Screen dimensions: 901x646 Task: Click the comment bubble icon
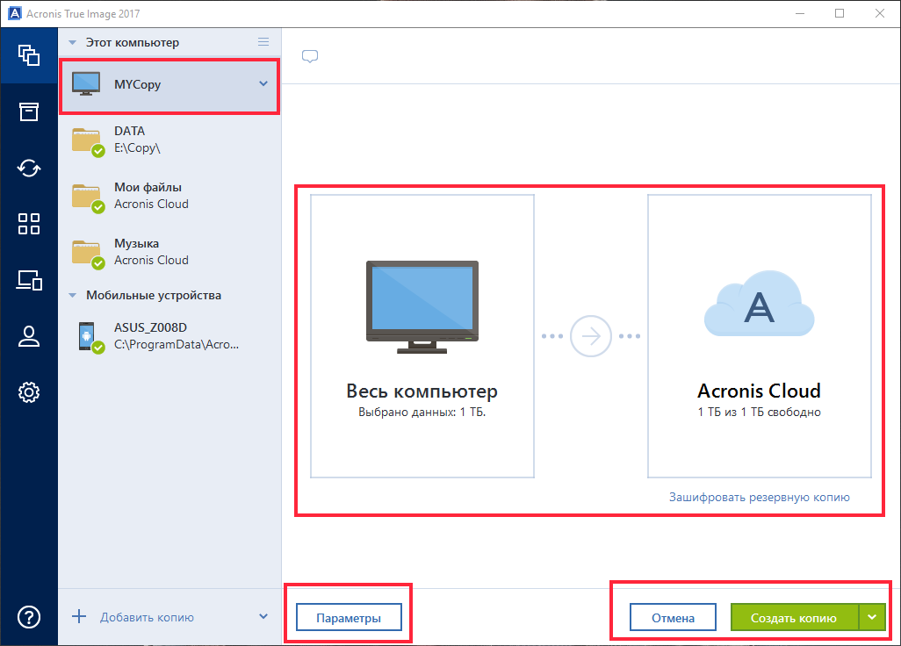pos(310,56)
